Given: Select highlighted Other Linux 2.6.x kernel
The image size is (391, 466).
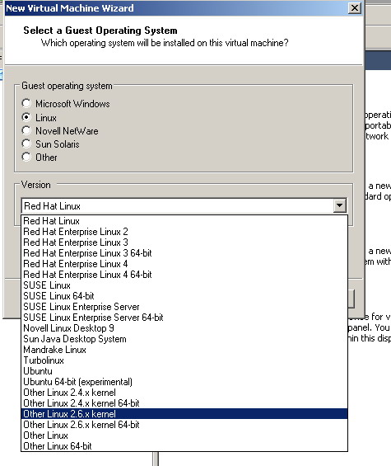Looking at the screenshot, I should click(x=184, y=414).
